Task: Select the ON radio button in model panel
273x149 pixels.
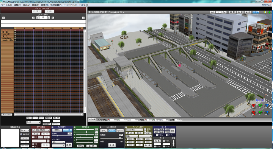Action: click(33, 144)
